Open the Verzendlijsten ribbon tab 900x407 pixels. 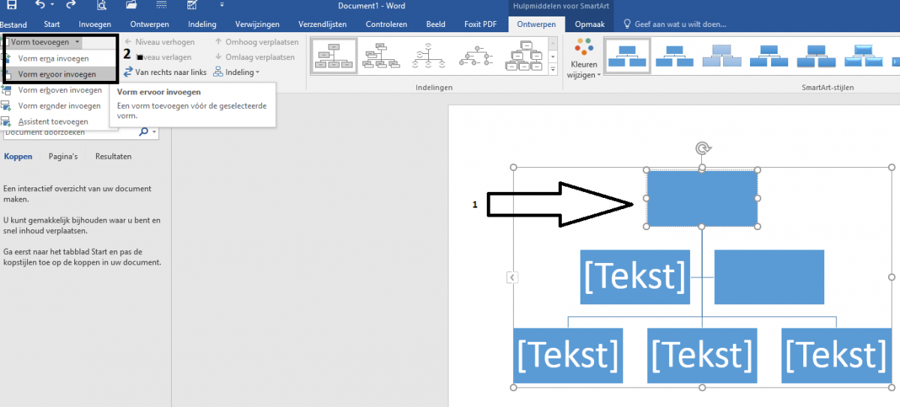coord(322,24)
